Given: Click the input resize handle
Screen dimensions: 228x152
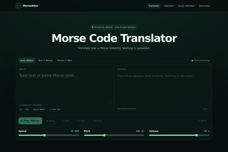Looking at the screenshot, I should coord(110,102).
